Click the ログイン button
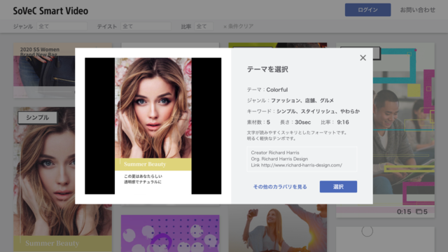The width and height of the screenshot is (448, 252). point(367,10)
